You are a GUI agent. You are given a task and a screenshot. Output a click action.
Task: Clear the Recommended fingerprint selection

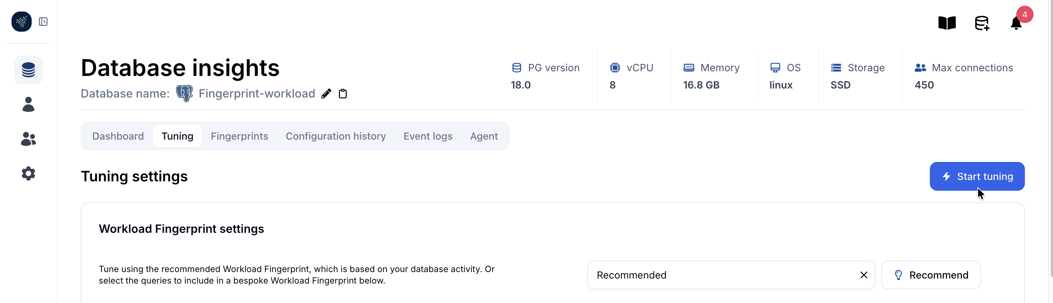[863, 275]
